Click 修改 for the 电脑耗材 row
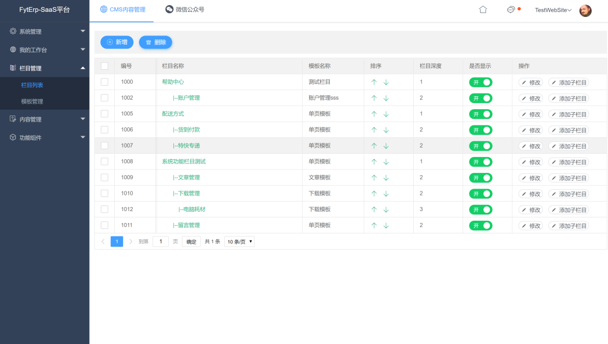 coord(531,210)
